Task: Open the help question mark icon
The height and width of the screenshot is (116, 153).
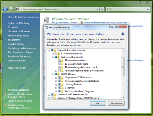Action: click(x=123, y=34)
